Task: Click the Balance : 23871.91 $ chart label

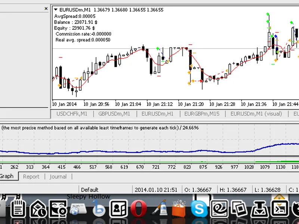Action: point(76,22)
